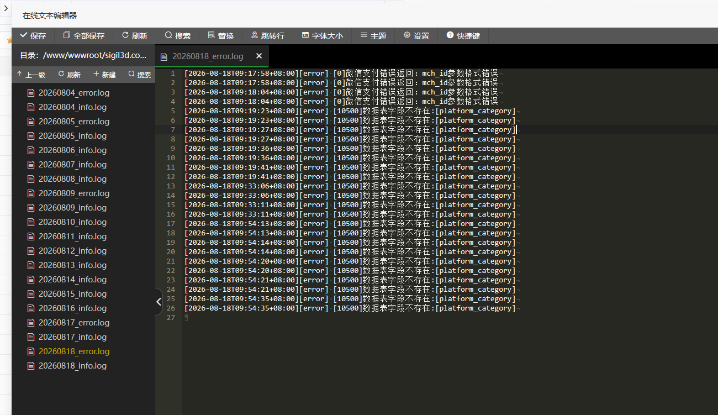Open editor Settings (设置)
Viewport: 718px width, 415px height.
416,36
